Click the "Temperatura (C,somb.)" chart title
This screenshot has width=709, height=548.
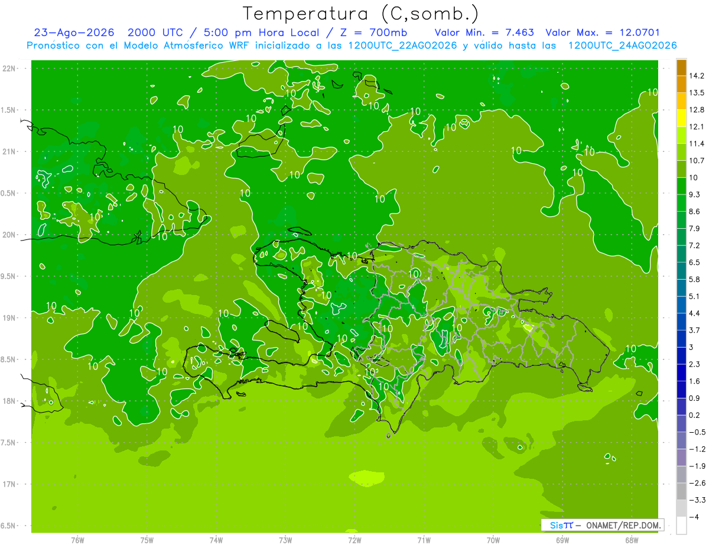pos(360,14)
